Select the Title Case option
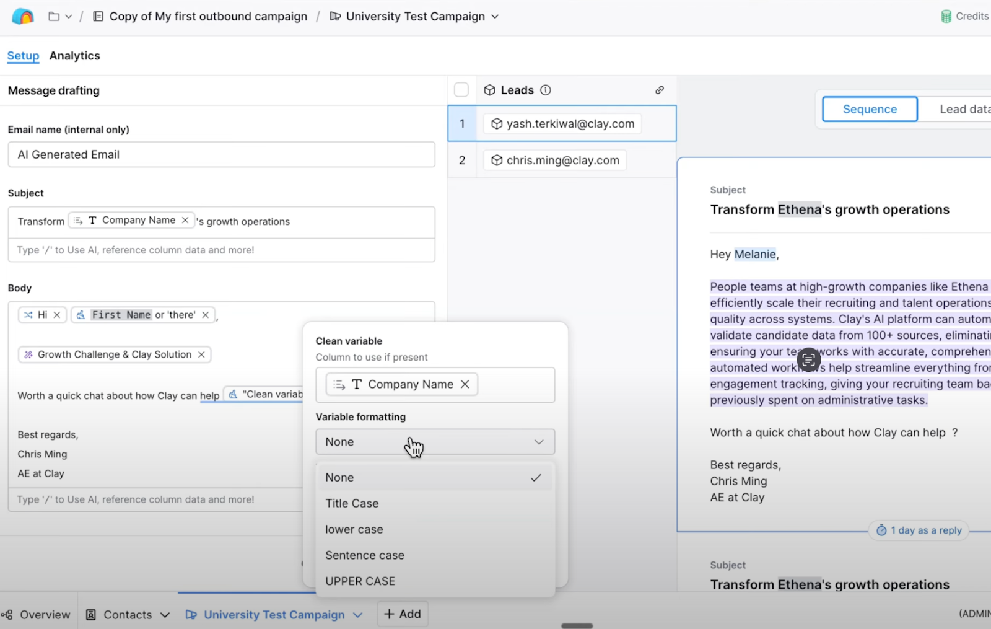 435,503
